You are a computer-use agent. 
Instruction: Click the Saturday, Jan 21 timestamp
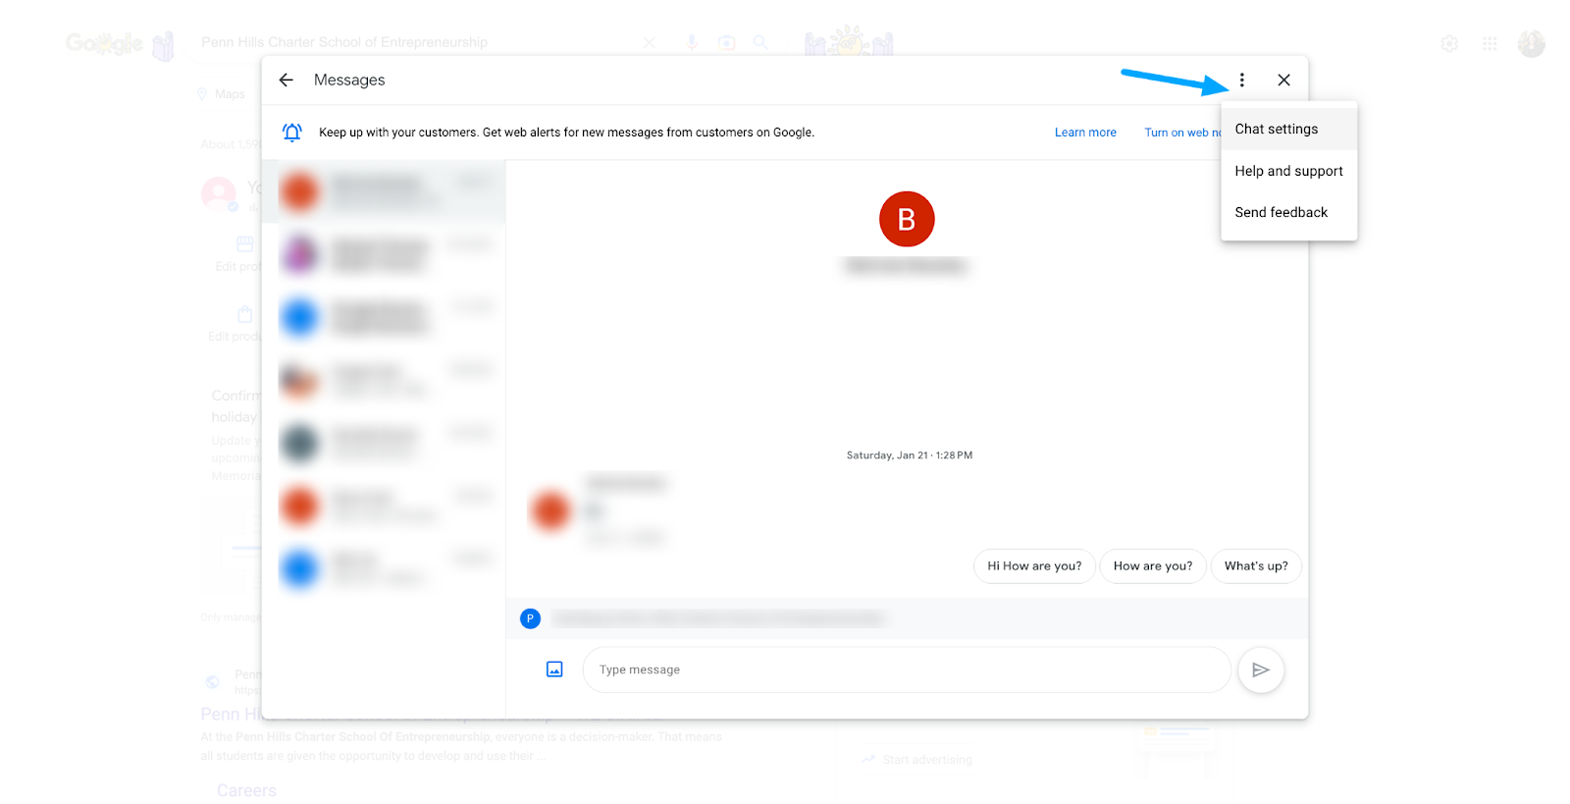tap(910, 456)
